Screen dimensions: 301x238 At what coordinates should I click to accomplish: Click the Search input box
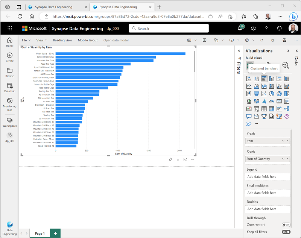coord(169,28)
